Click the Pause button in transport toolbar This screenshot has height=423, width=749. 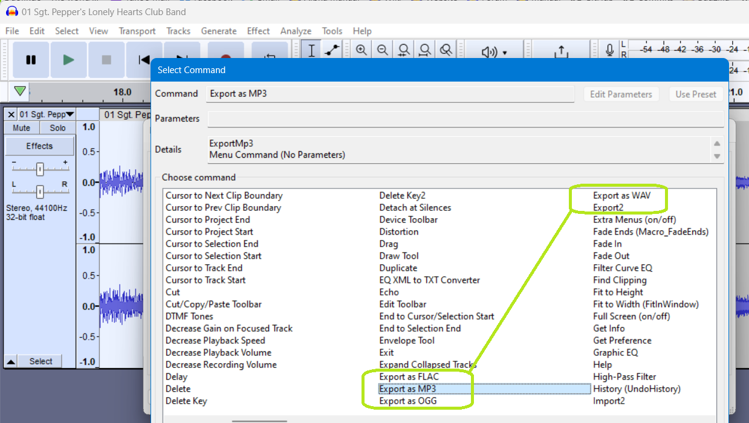(31, 59)
